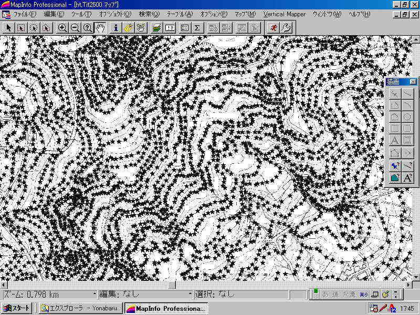Screen dimensions: 420x315
Task: Click the Statistics sigma button
Action: 197,27
